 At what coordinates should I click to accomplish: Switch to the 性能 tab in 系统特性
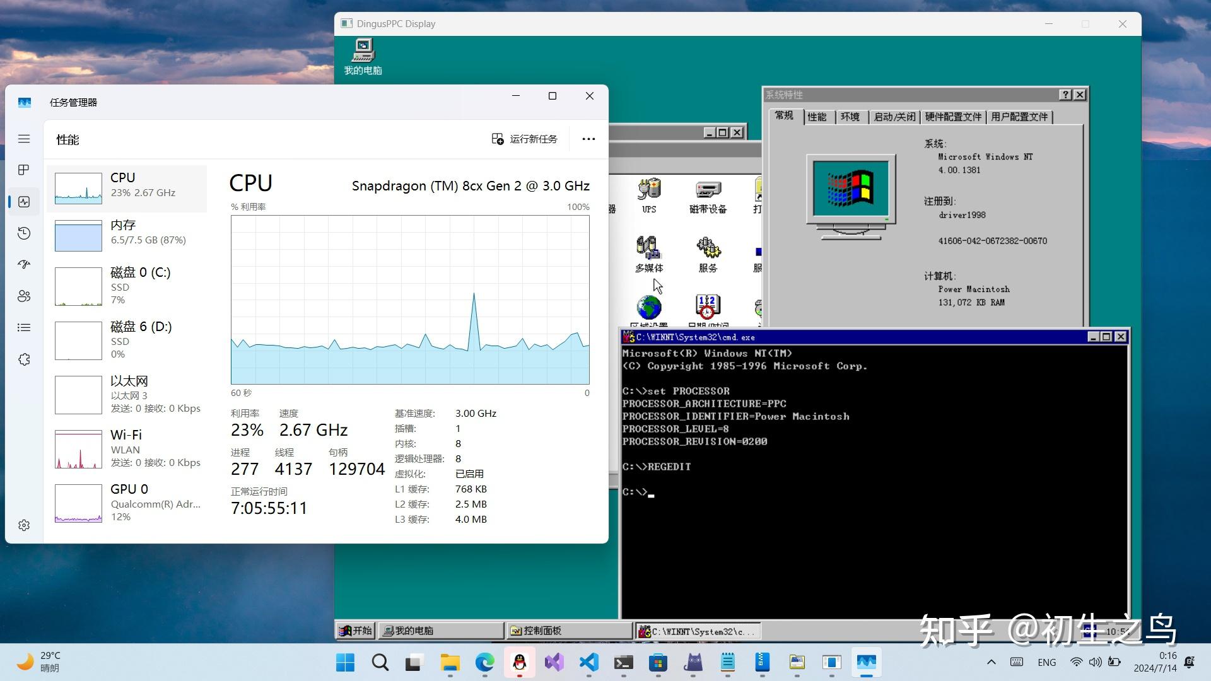point(818,117)
